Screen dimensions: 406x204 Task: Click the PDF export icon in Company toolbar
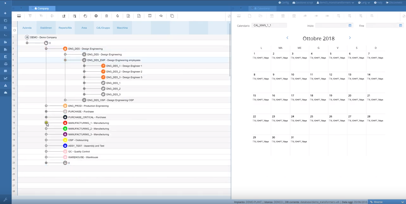139,16
